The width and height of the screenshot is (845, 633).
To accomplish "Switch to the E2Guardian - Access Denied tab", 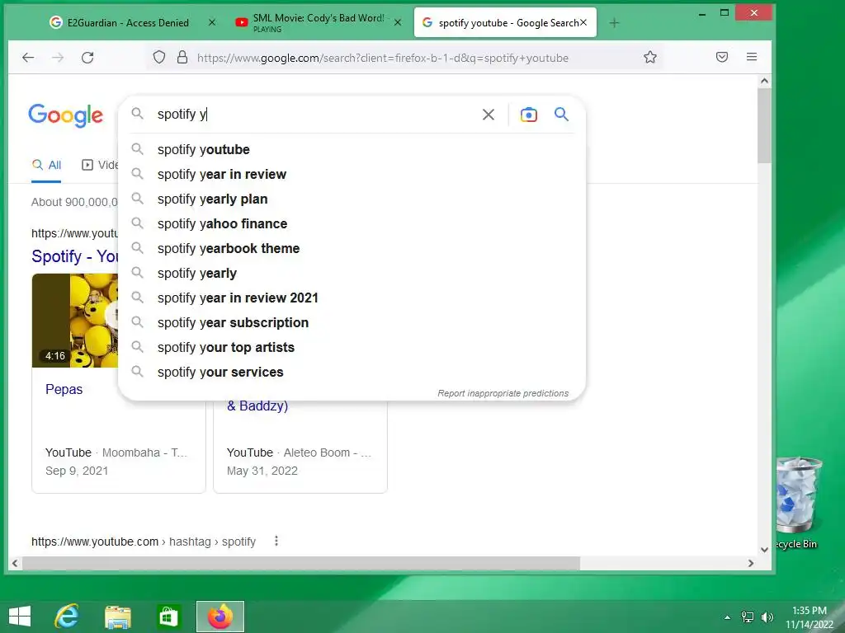I will [x=127, y=22].
